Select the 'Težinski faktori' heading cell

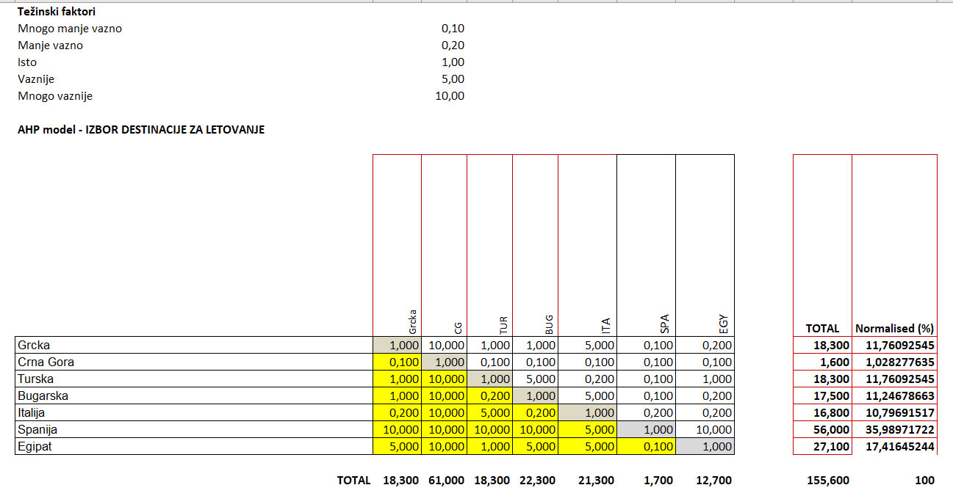tap(57, 12)
